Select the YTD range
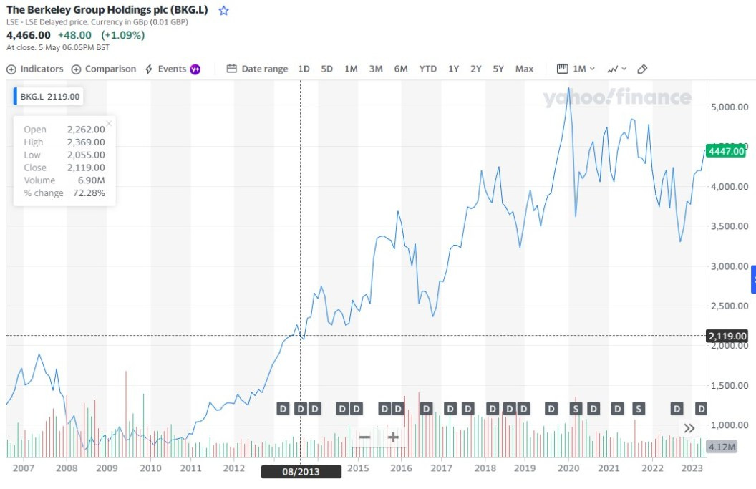The width and height of the screenshot is (756, 489). click(427, 69)
